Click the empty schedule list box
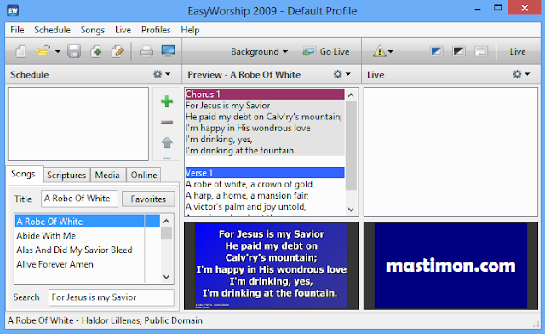 coord(78,124)
